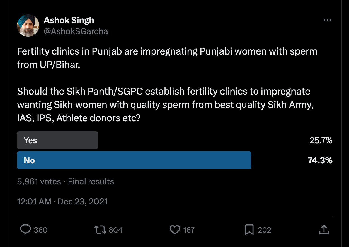The height and width of the screenshot is (247, 349).
Task: Click the 5,961 votes count
Action: tap(39, 182)
